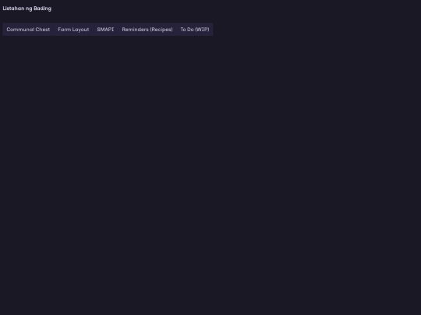Switch to the Farm Layout tab
Viewport: 421px width, 315px height.
[x=73, y=30]
